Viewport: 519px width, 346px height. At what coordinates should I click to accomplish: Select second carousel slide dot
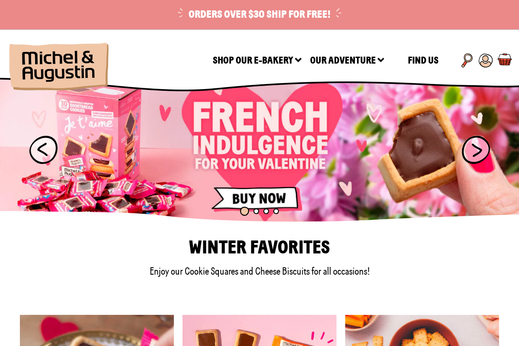[x=256, y=211]
